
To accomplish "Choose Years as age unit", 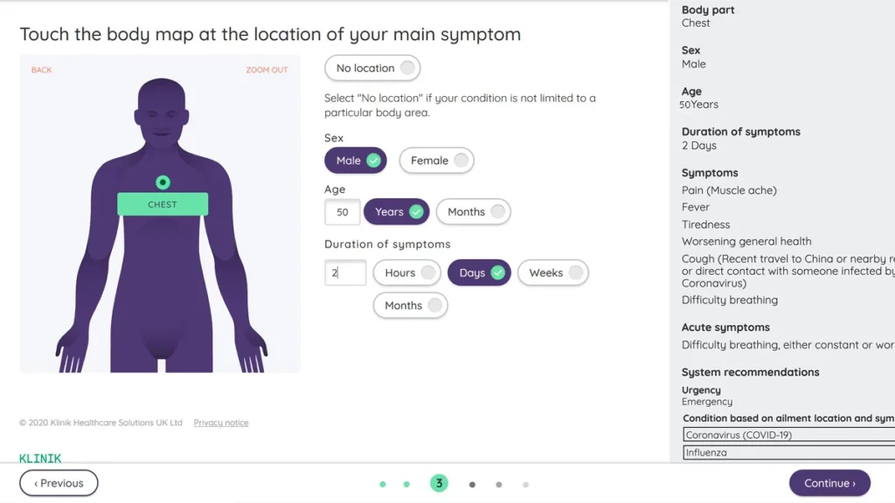I will click(x=397, y=212).
